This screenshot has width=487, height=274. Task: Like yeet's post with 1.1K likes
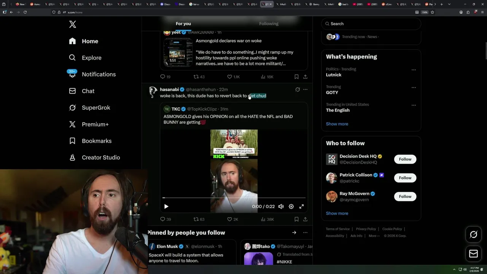tap(233, 76)
